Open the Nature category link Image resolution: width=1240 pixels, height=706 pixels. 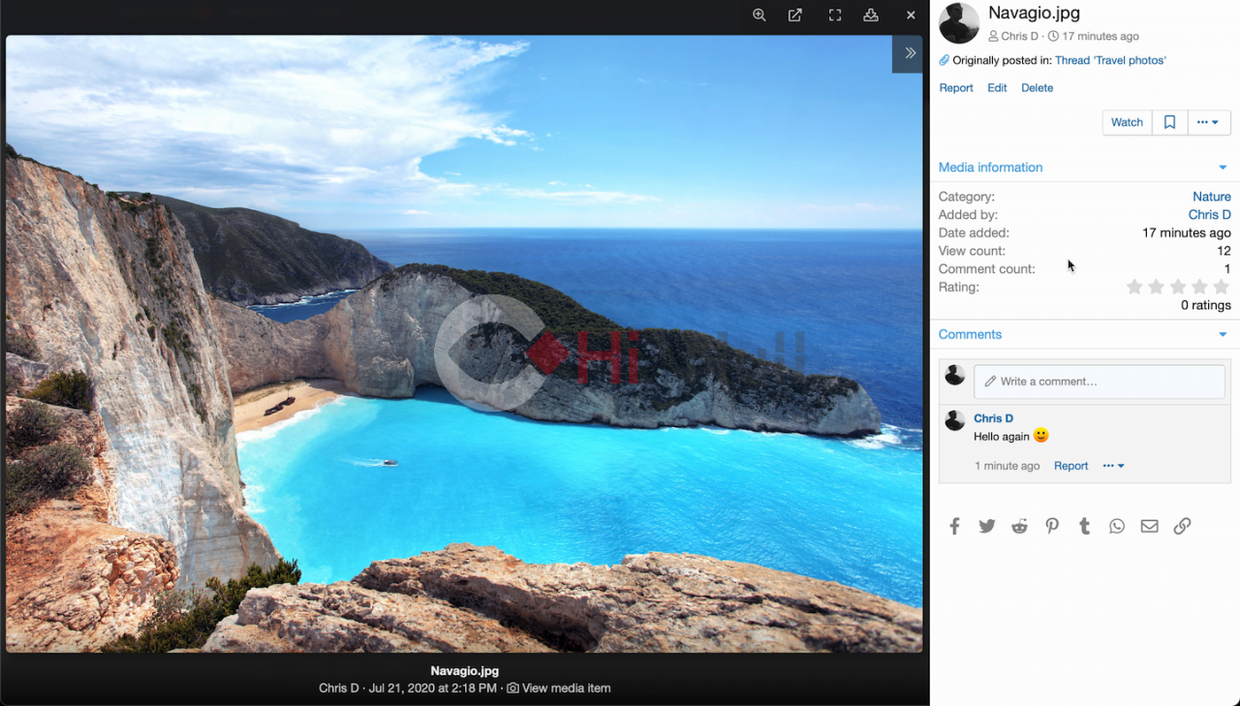tap(1212, 197)
